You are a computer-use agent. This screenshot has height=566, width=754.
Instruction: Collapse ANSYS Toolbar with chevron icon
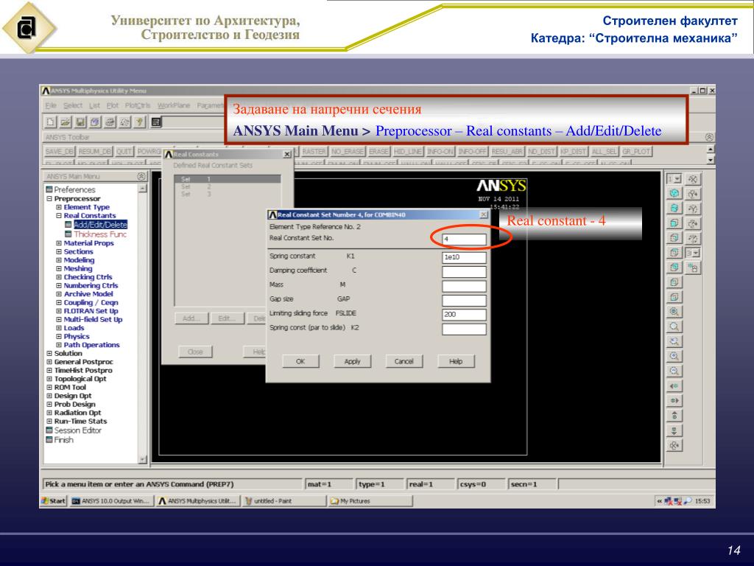click(x=709, y=137)
